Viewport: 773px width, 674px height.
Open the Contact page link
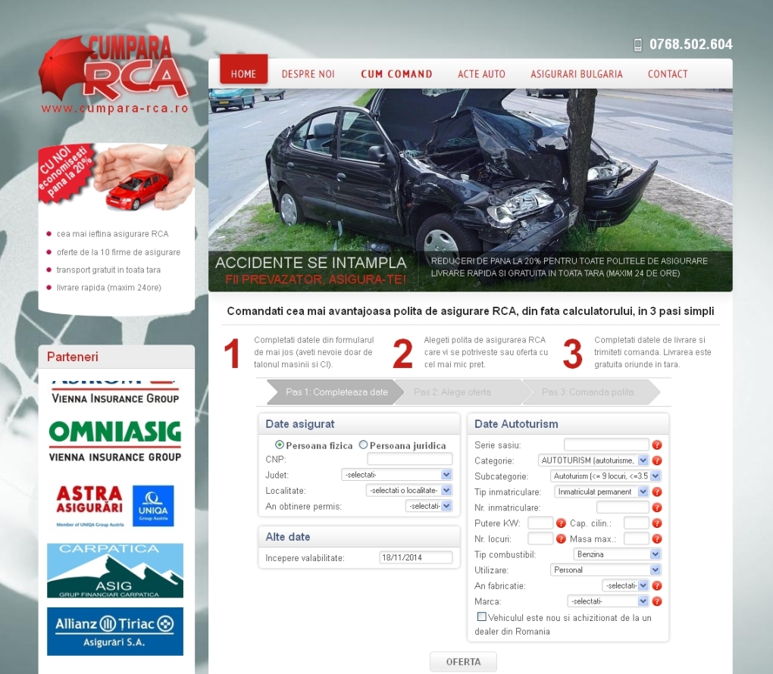tap(667, 74)
